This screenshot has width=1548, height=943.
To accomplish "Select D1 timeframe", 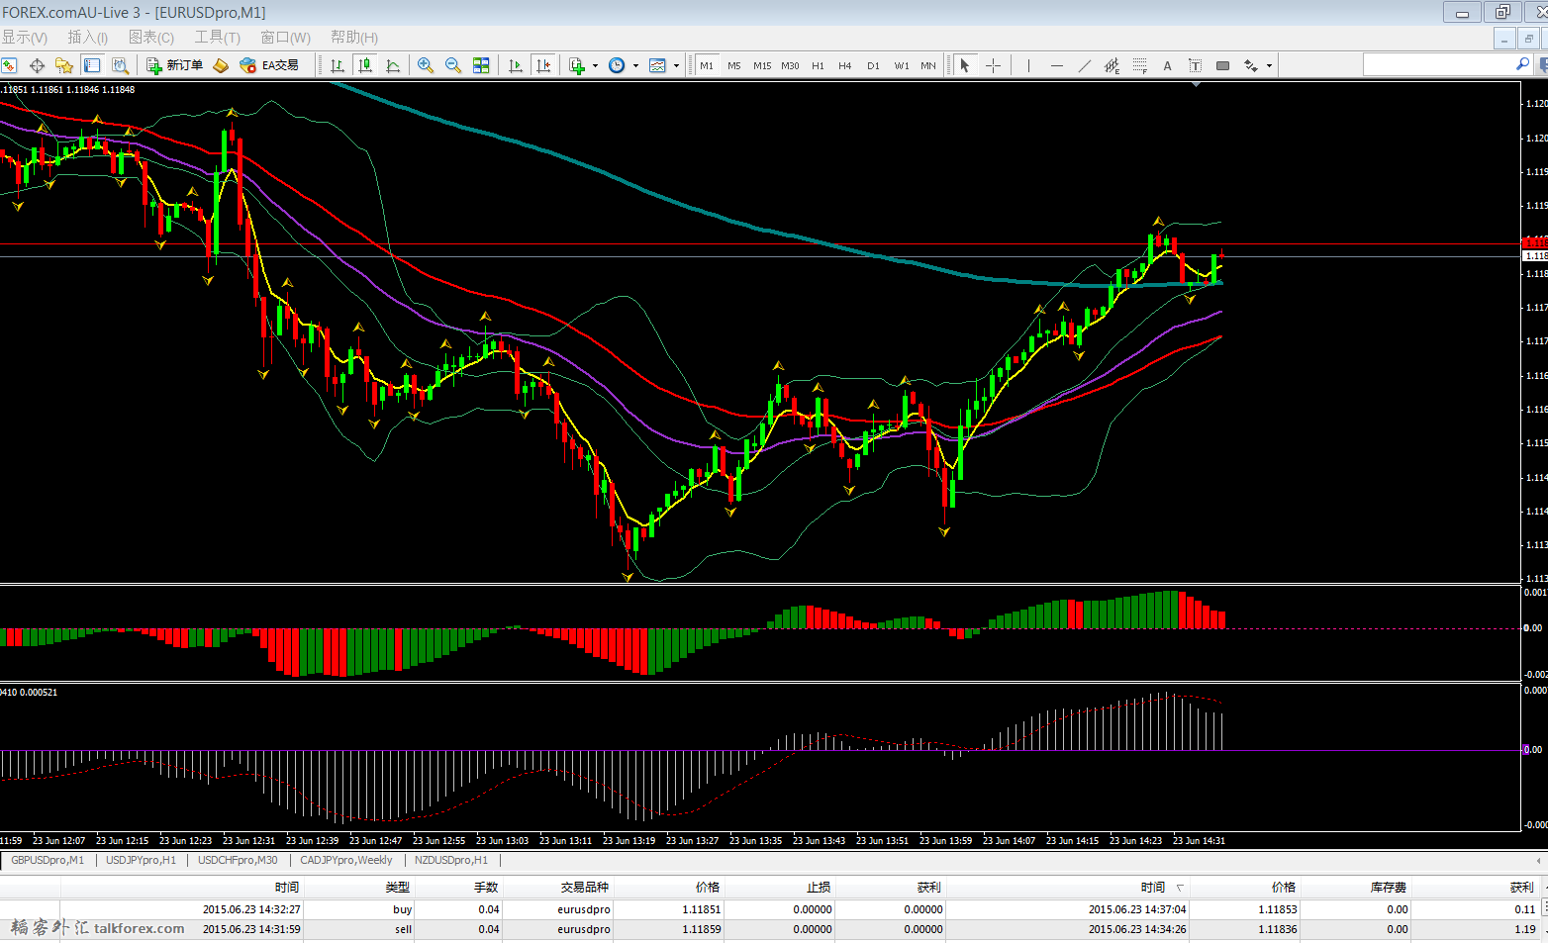I will 873,65.
